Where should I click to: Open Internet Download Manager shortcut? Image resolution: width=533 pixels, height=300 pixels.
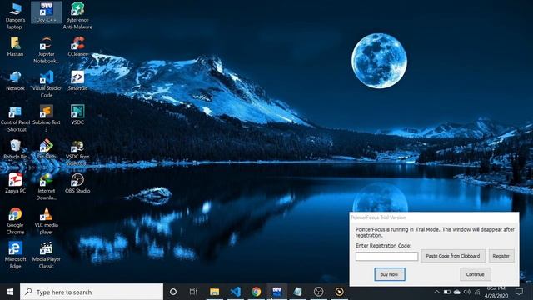[47, 187]
